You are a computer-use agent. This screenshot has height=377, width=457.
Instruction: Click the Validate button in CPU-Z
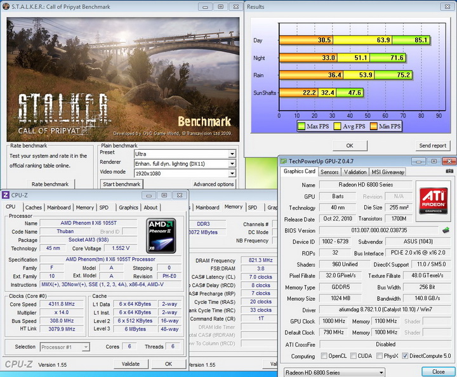tap(131, 364)
